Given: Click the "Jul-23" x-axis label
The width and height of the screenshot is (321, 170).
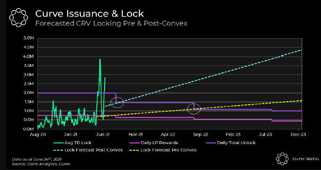Looking at the screenshot, I should 265,134.
